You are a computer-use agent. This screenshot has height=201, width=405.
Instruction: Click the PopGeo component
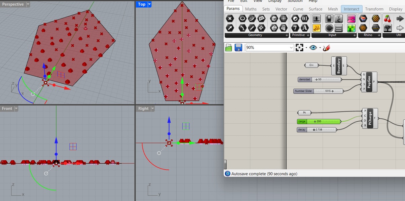[369, 82]
